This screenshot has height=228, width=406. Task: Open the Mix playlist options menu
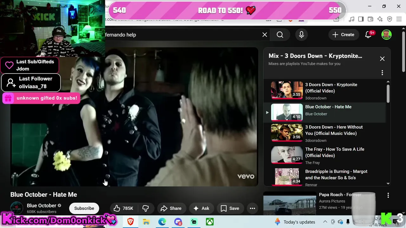tap(382, 73)
